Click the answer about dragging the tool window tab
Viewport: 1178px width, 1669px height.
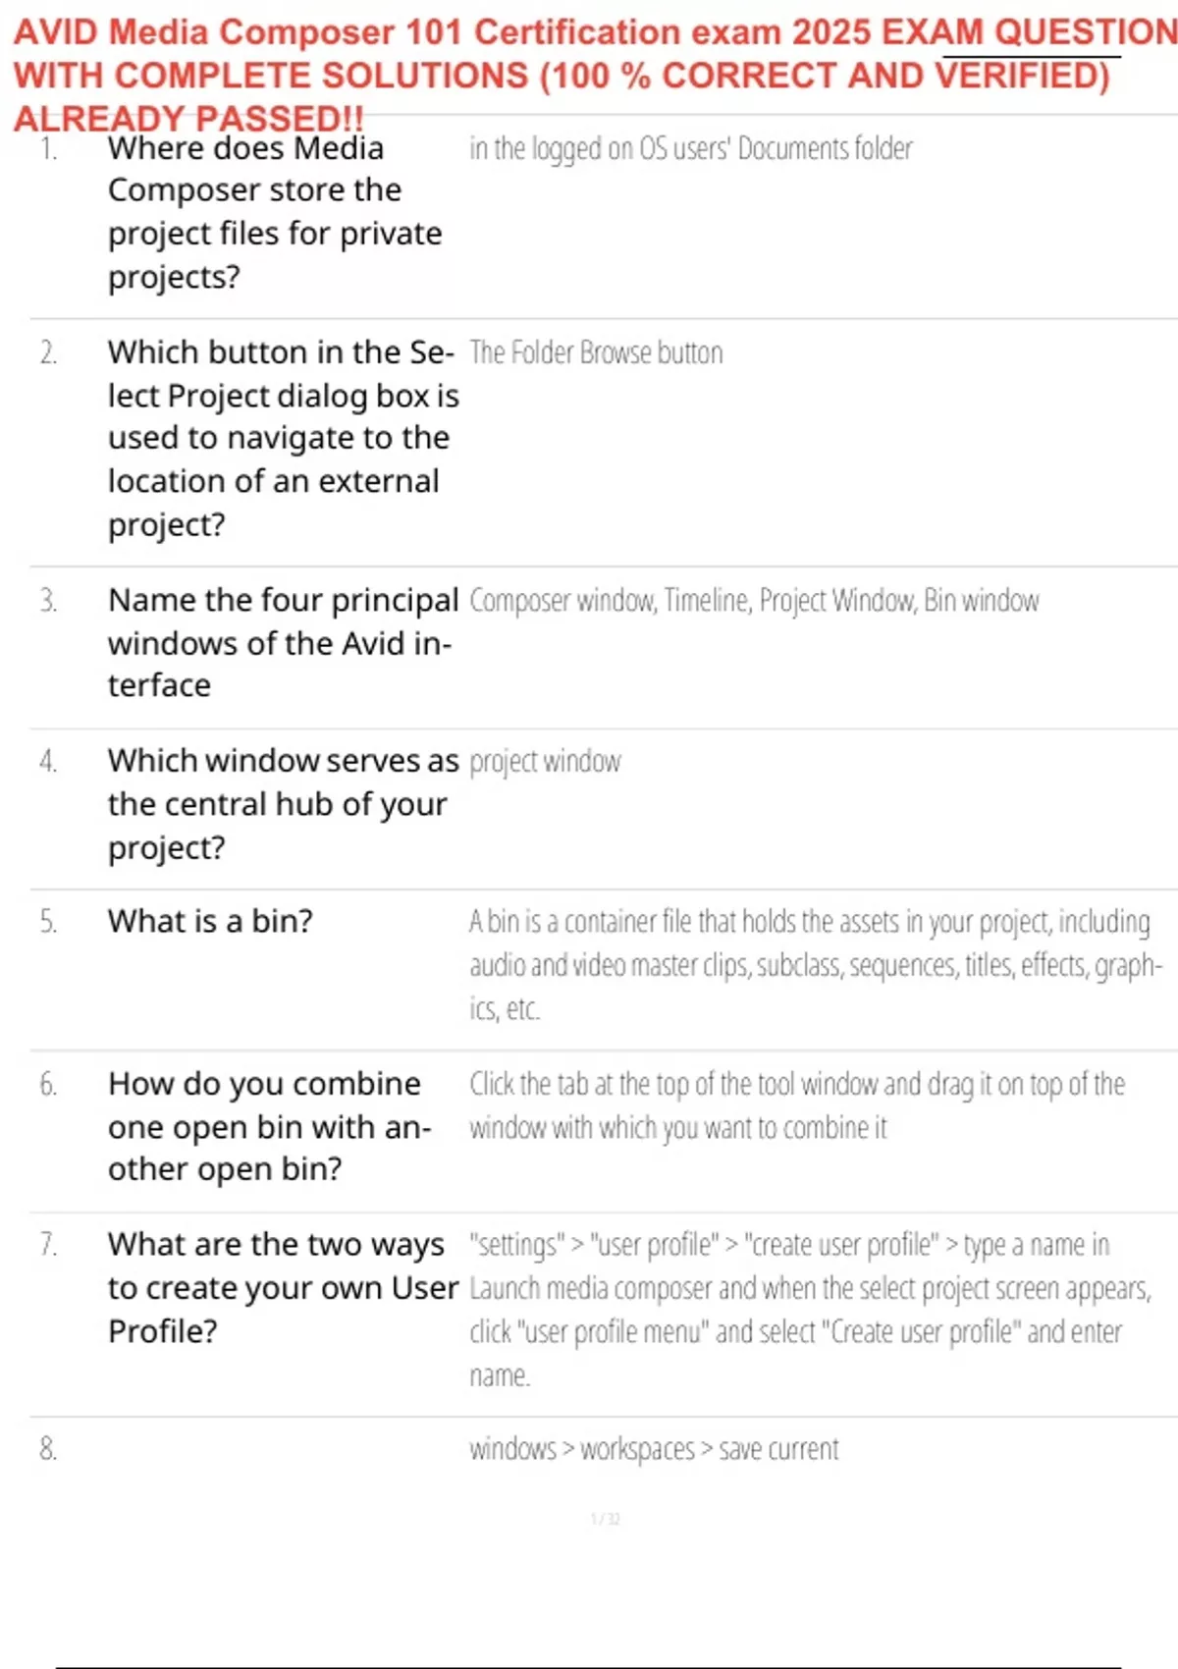tap(795, 1105)
